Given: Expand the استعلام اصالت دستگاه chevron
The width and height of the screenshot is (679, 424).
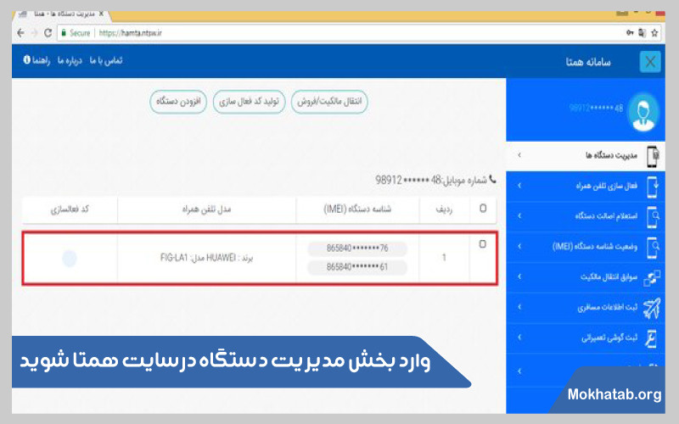Looking at the screenshot, I should [x=519, y=216].
